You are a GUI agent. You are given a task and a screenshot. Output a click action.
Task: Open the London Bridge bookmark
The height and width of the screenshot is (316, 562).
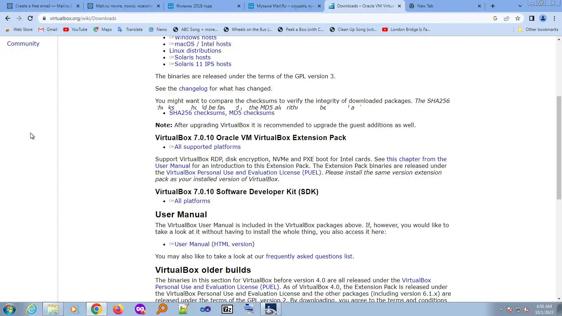406,29
